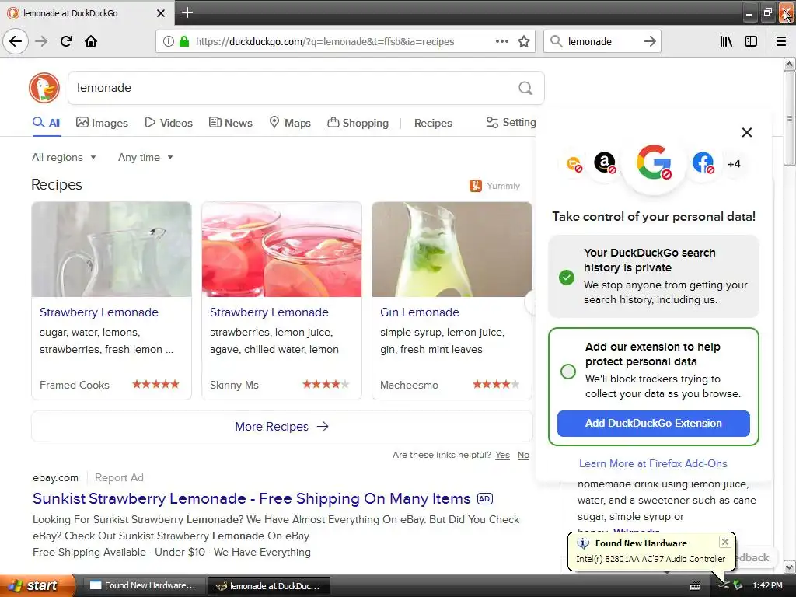Open Framed Cooks Strawberry Lemonade title
The image size is (796, 597).
click(99, 312)
